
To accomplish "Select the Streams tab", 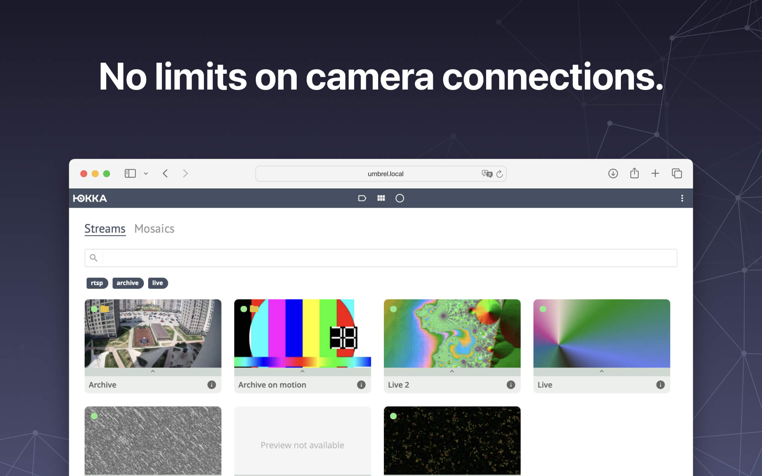I will [x=104, y=228].
